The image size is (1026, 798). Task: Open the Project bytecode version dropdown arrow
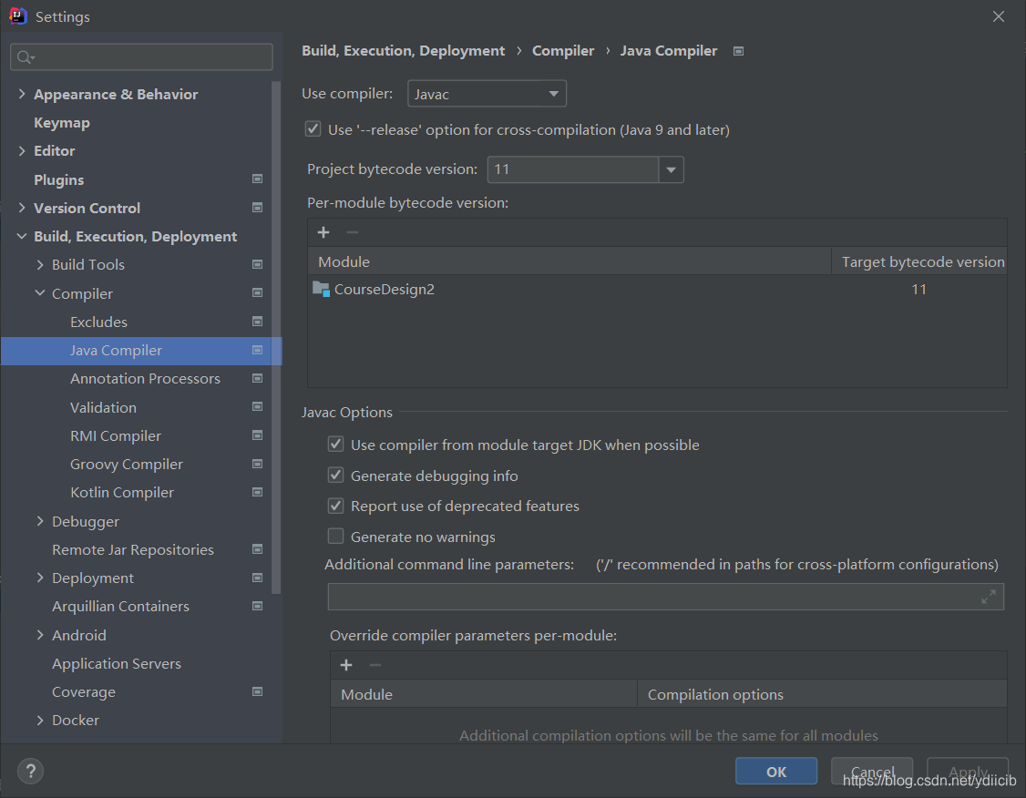[x=671, y=169]
